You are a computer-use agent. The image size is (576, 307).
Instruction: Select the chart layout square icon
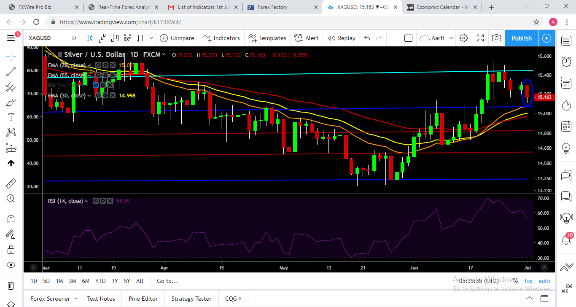[x=408, y=38]
